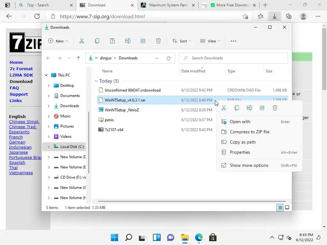Open the 7z Format link
327x245 pixels.
(x=21, y=69)
